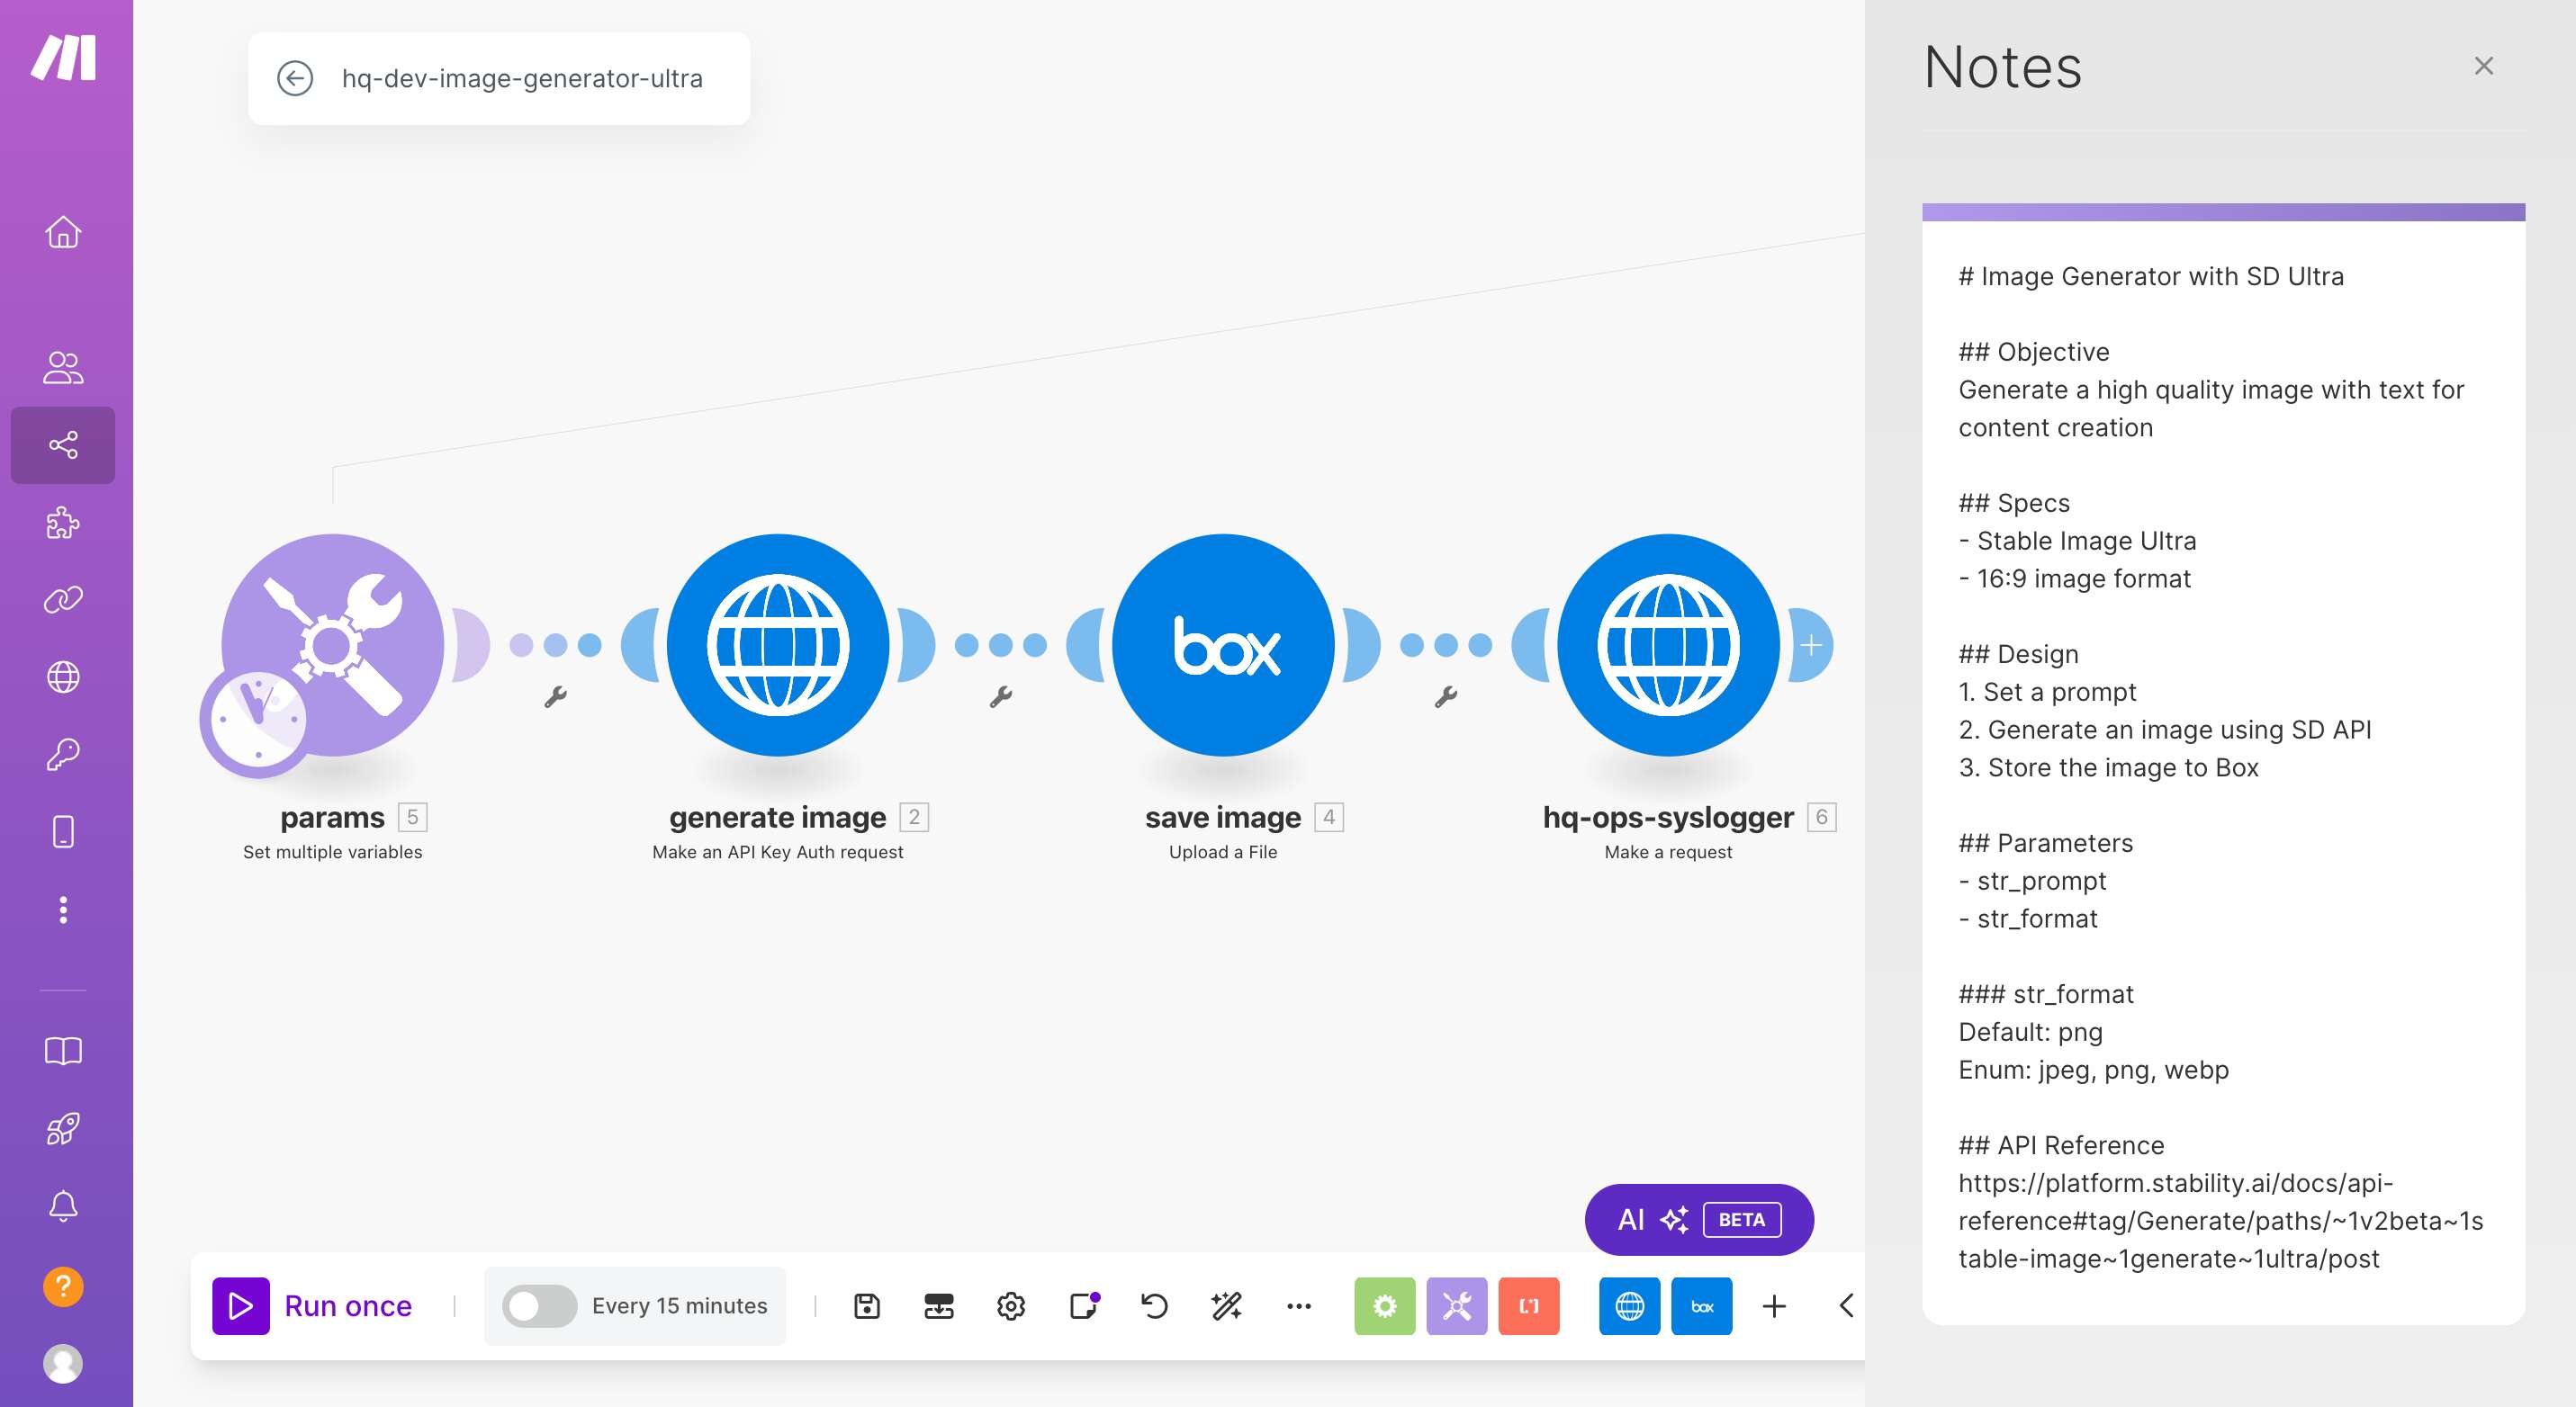Image resolution: width=2576 pixels, height=1407 pixels.
Task: Open Keys icon in sidebar
Action: click(x=63, y=755)
